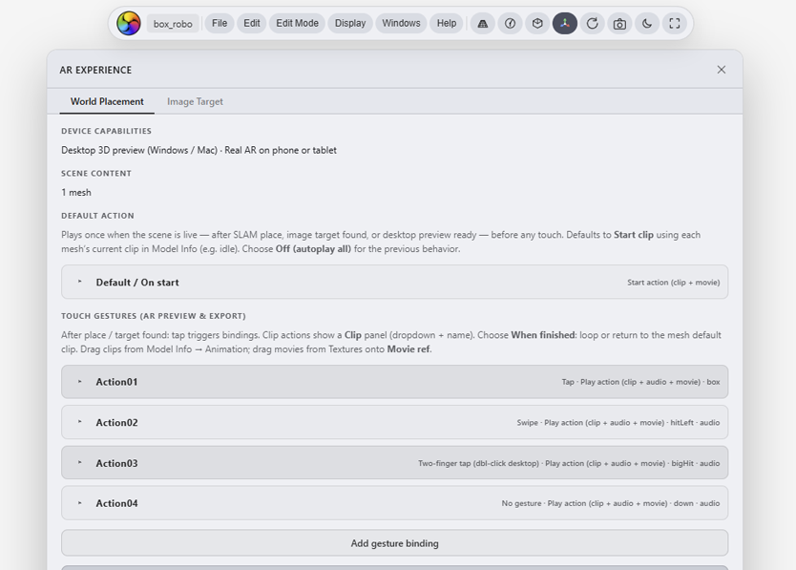Expand the Action02 gesture binding

[x=395, y=422]
